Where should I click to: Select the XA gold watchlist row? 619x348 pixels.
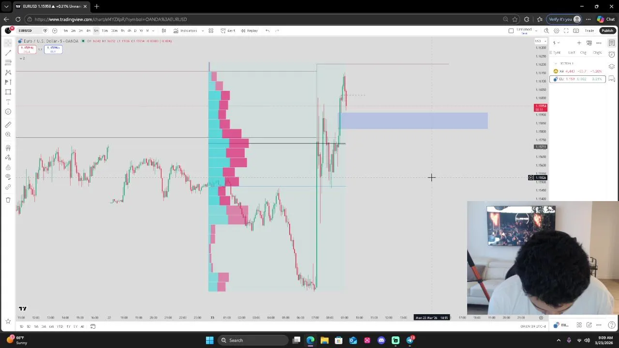click(x=578, y=71)
